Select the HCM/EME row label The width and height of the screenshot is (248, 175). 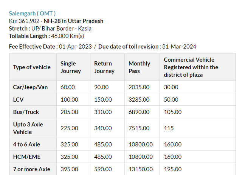tap(26, 157)
